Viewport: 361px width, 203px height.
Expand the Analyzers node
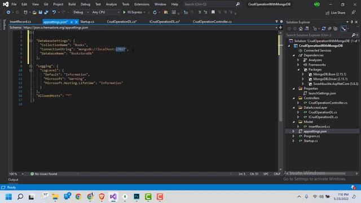(298, 60)
